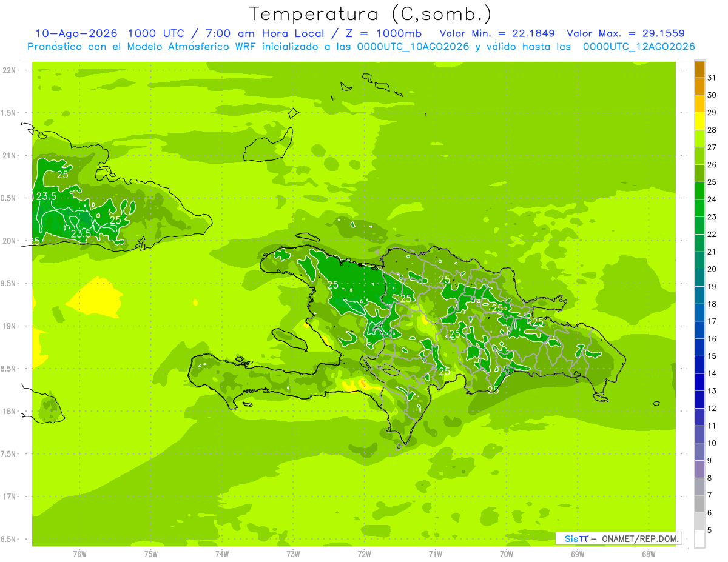The height and width of the screenshot is (562, 728).
Task: Click the dark blue colorbar swatch between 13 and 14
Action: click(x=699, y=383)
